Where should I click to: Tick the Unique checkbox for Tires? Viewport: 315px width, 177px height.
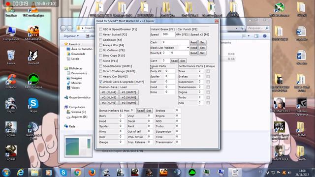pyautogui.click(x=208, y=71)
